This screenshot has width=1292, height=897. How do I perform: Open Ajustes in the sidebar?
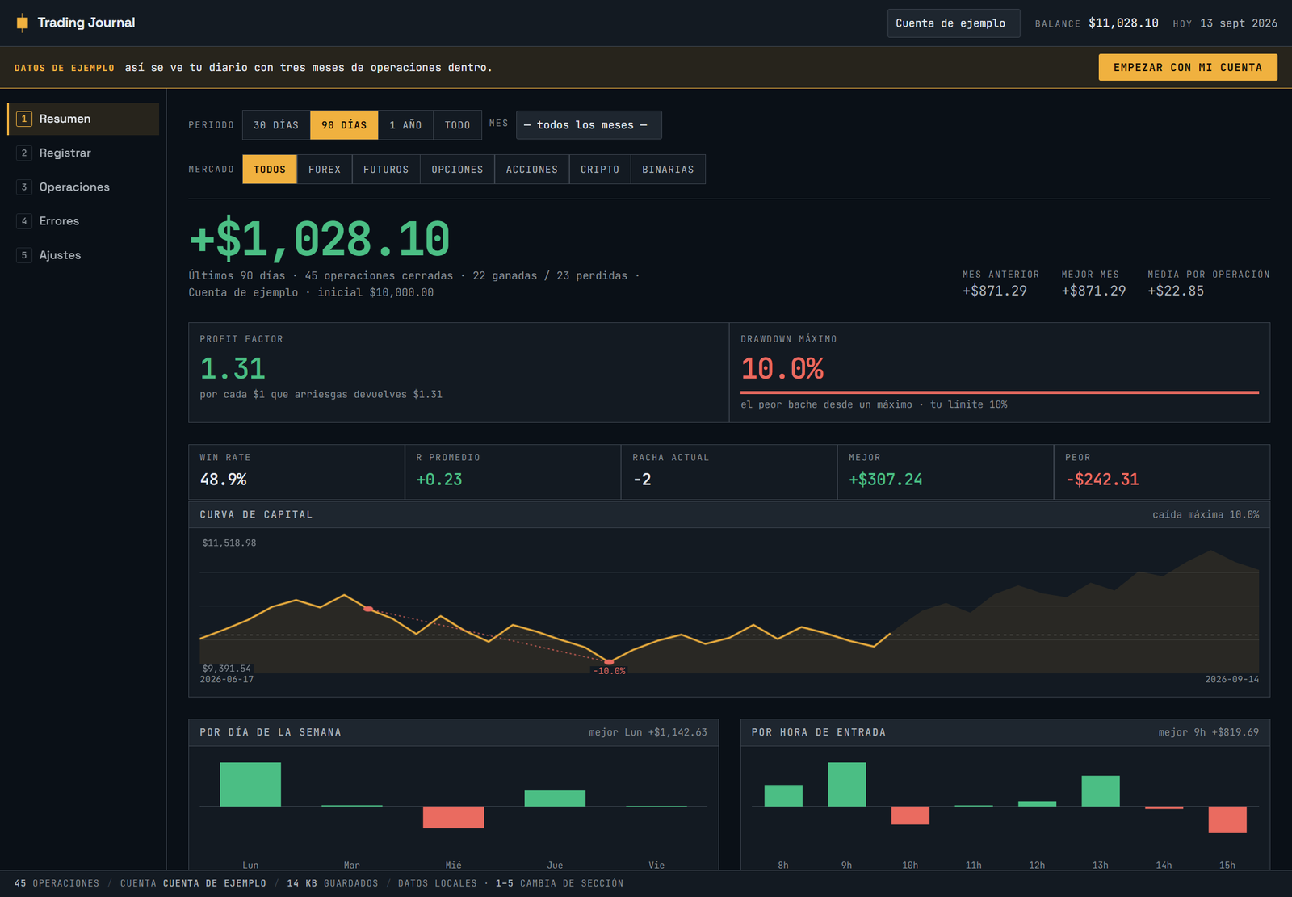83,254
